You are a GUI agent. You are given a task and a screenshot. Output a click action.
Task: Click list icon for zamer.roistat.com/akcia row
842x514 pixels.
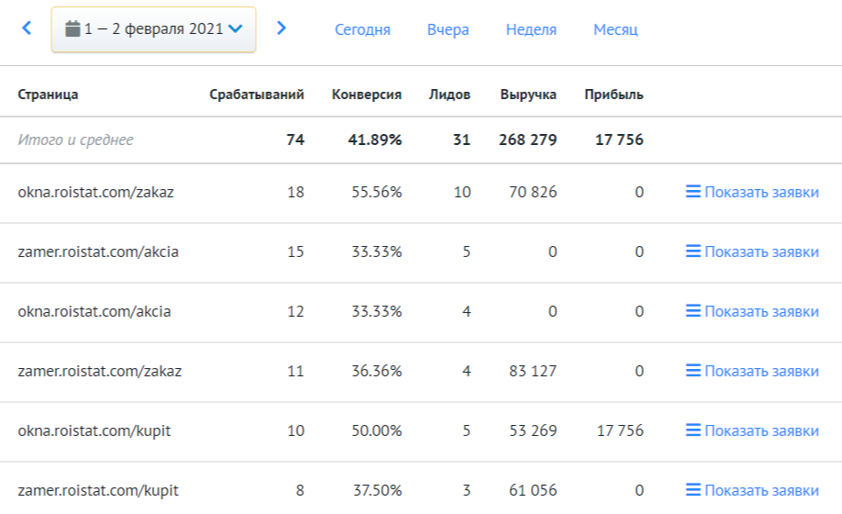pyautogui.click(x=693, y=251)
